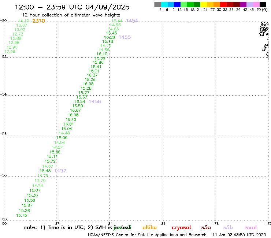Select the pure blue legend swatch
Image resolution: width=271 pixels, height=238 pixels.
pos(177,4)
